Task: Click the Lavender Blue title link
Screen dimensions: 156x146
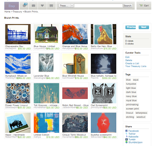Action: point(41,76)
